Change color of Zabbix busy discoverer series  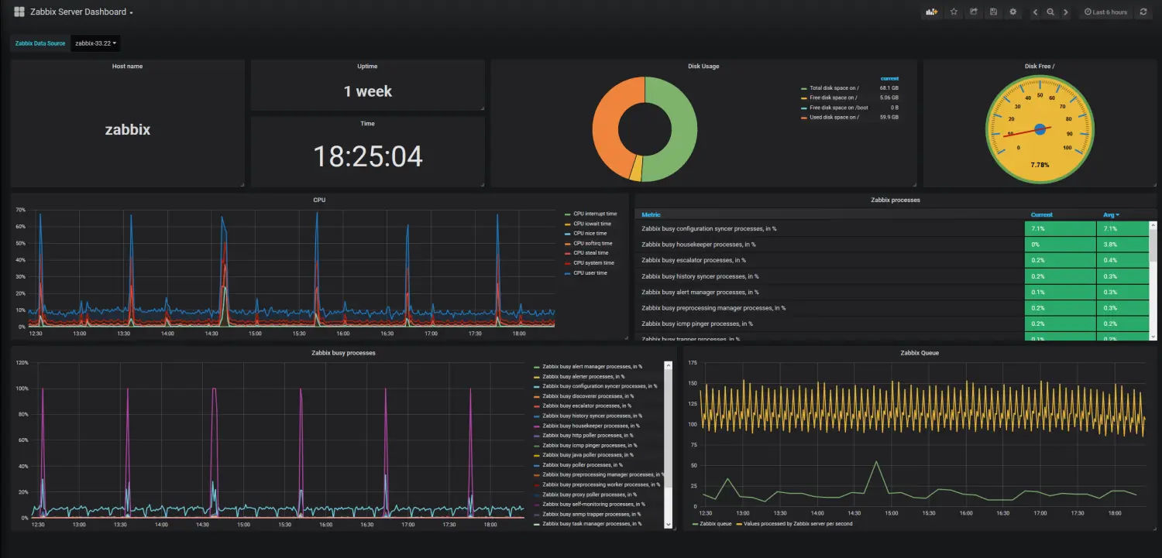(537, 396)
